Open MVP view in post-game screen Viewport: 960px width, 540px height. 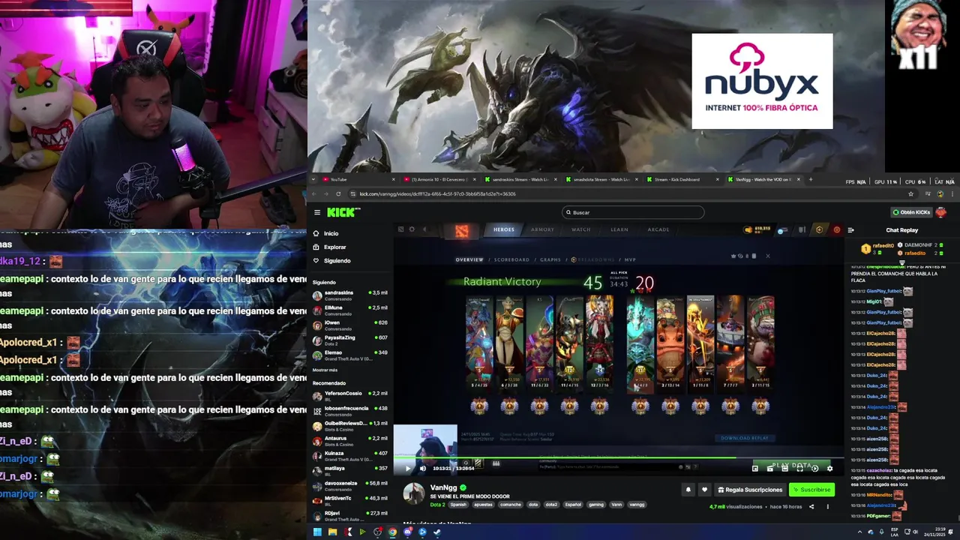[630, 259]
